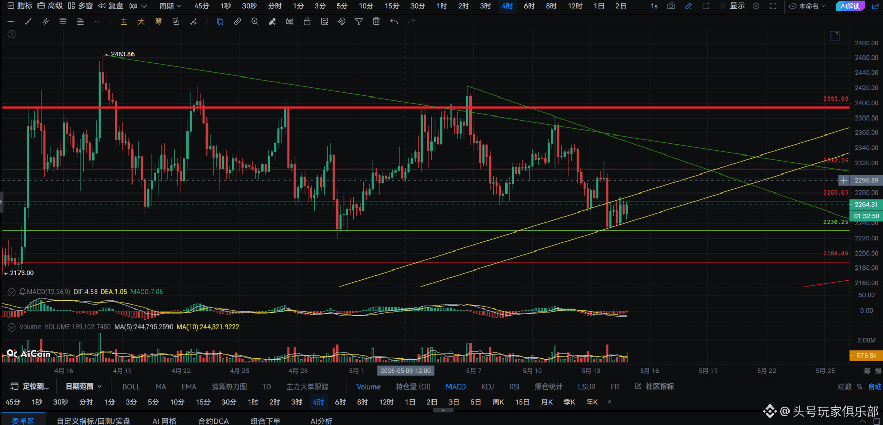This screenshot has width=883, height=425.
Task: Close the bottom timeframe row with X
Action: click(x=609, y=402)
